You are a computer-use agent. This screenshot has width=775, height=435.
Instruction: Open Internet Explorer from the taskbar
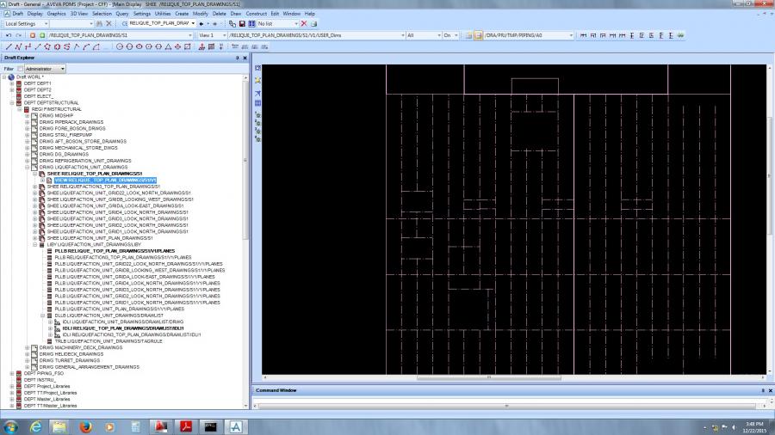[x=35, y=426]
